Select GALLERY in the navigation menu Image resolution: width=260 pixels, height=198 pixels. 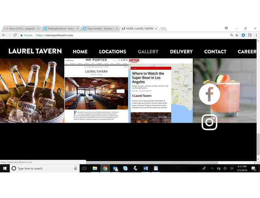[148, 52]
